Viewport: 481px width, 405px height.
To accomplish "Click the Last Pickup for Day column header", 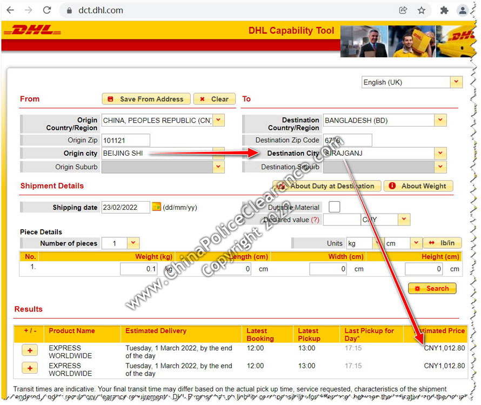I will point(369,334).
